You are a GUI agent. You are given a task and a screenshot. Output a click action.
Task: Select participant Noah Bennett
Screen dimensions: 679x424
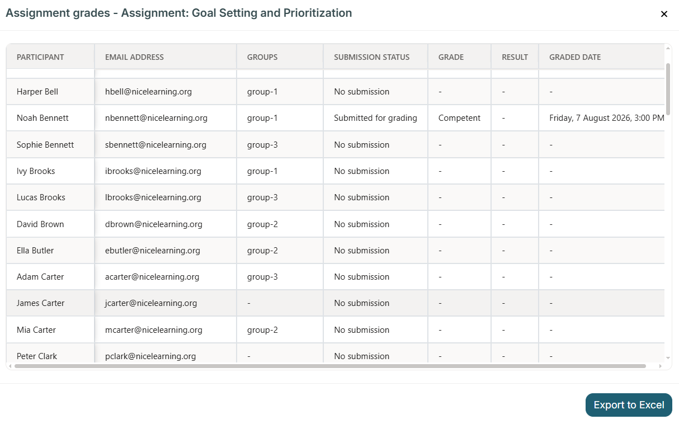click(x=43, y=118)
